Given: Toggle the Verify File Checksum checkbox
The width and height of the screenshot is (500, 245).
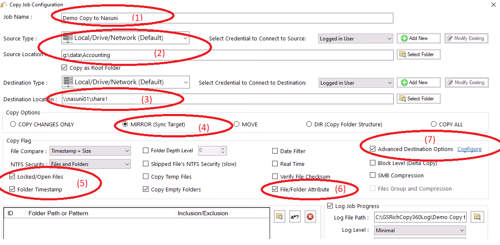Looking at the screenshot, I should pos(276,177).
